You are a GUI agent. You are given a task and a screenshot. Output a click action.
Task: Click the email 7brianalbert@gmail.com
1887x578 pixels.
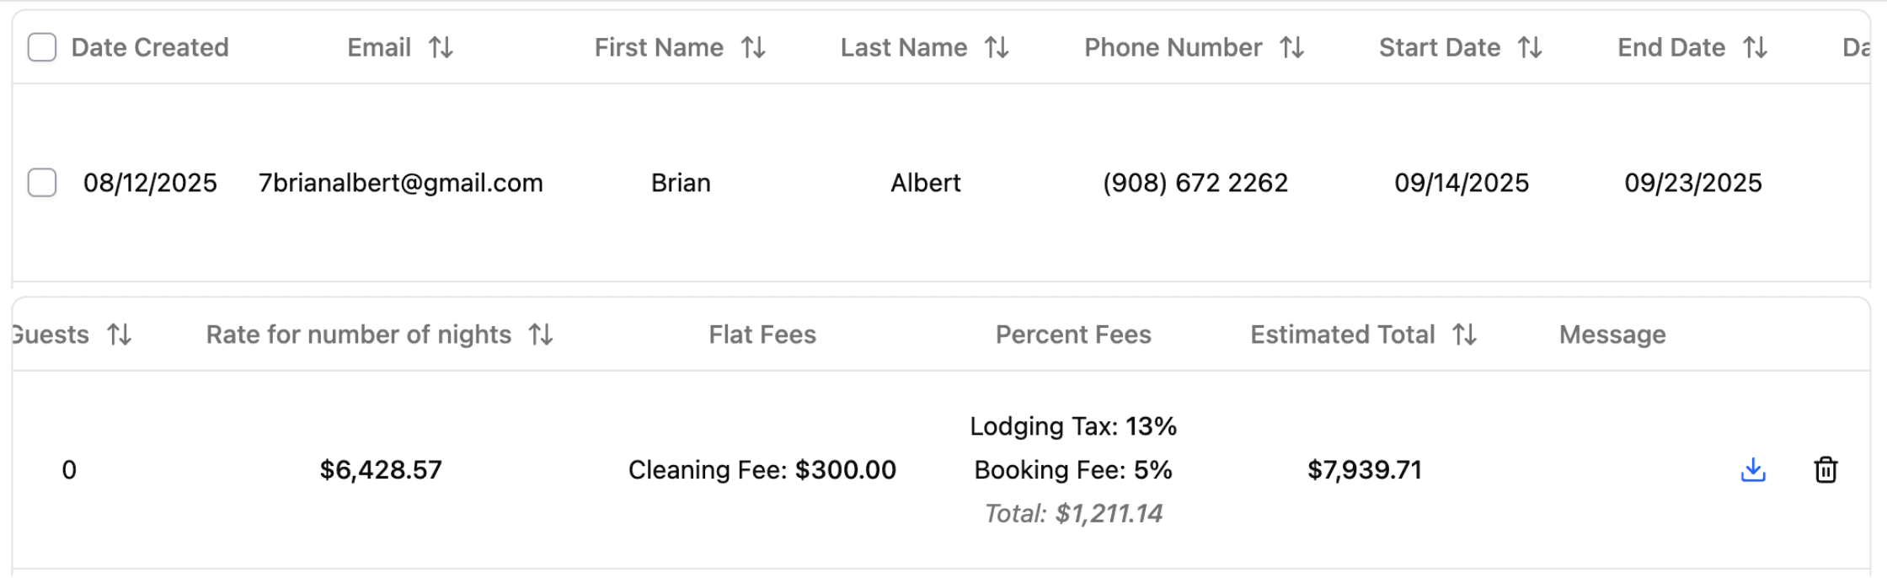pos(401,183)
